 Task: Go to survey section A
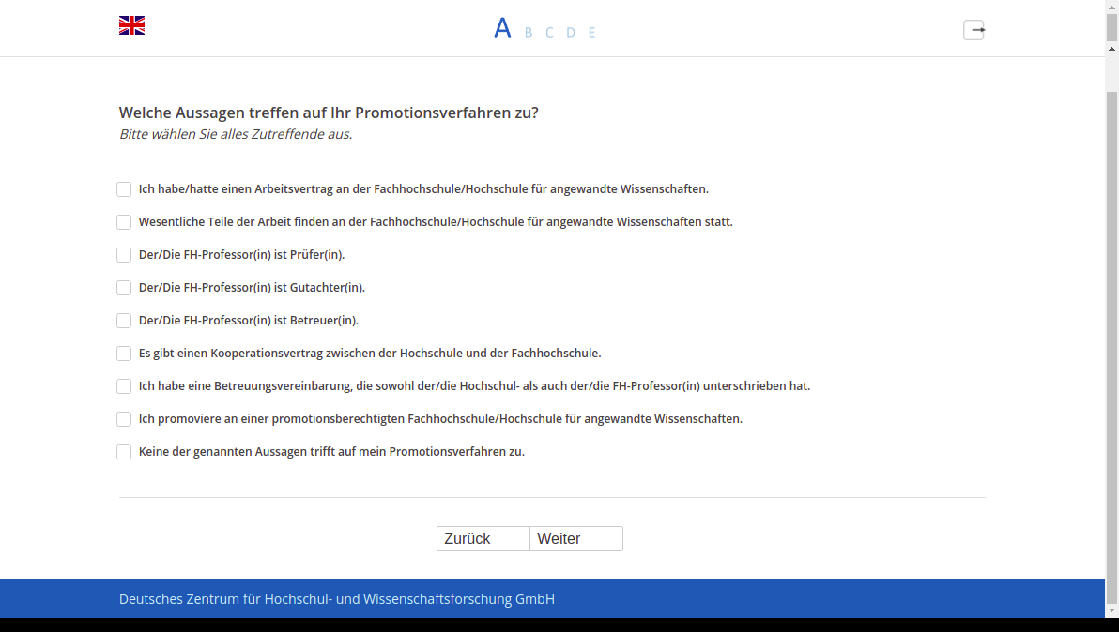click(502, 28)
